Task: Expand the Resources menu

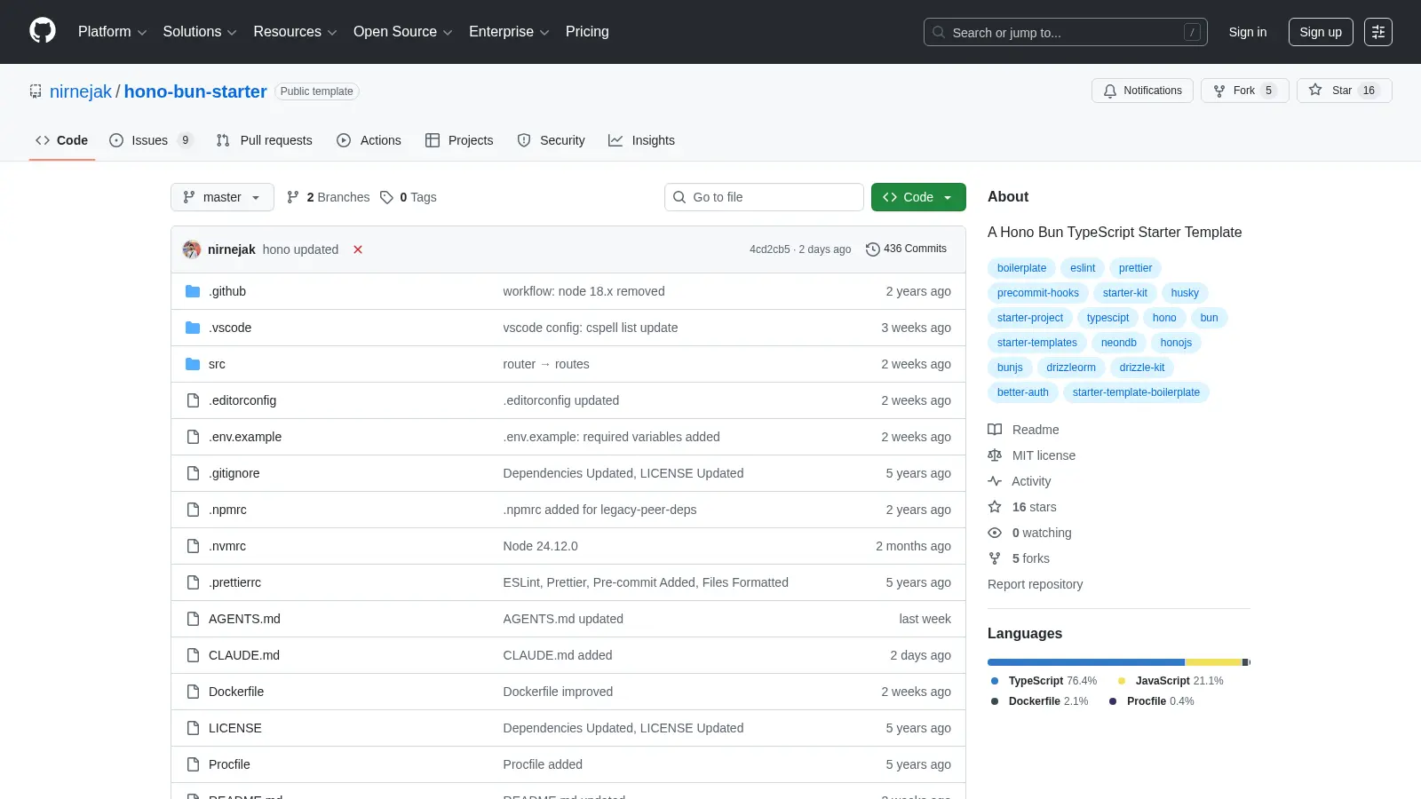Action: tap(295, 32)
